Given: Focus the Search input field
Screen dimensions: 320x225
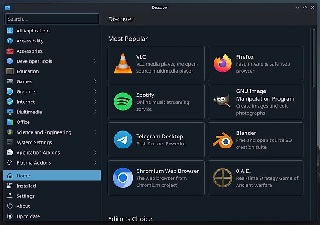Looking at the screenshot, I should (53, 19).
